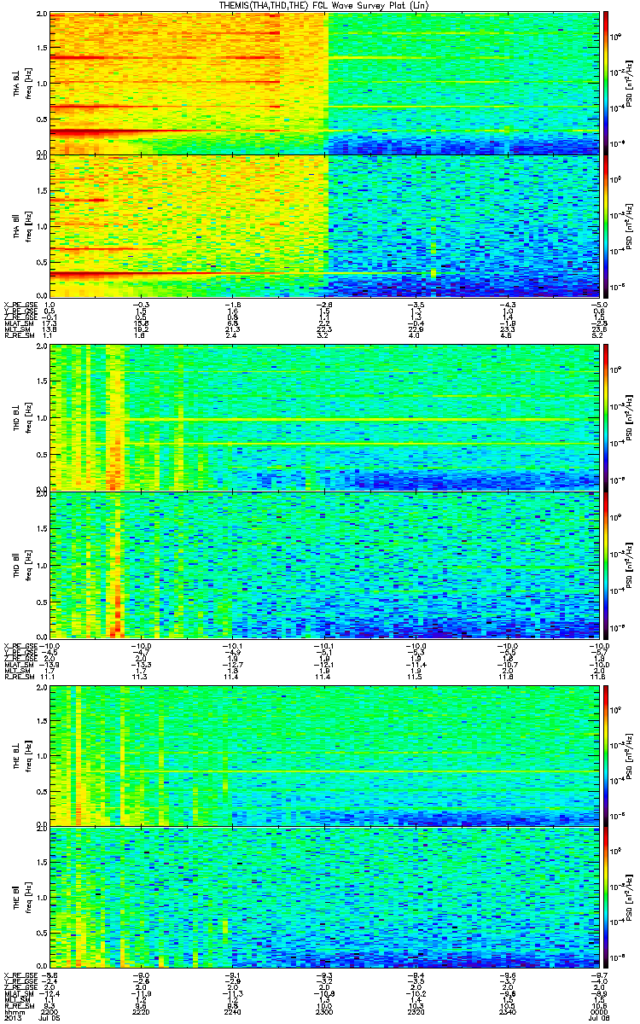
Task: Click the 'THA B⊥ freq [Hz]' axis label
Action: 23,83
